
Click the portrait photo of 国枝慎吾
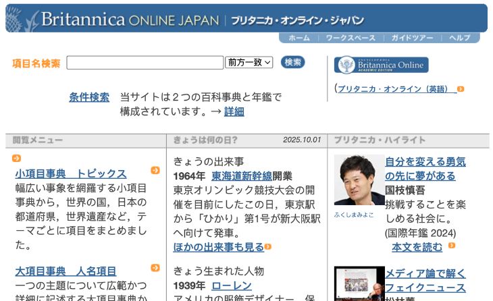359,180
